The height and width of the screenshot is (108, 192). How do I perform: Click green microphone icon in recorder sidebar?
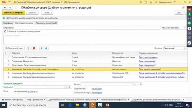pos(189,14)
